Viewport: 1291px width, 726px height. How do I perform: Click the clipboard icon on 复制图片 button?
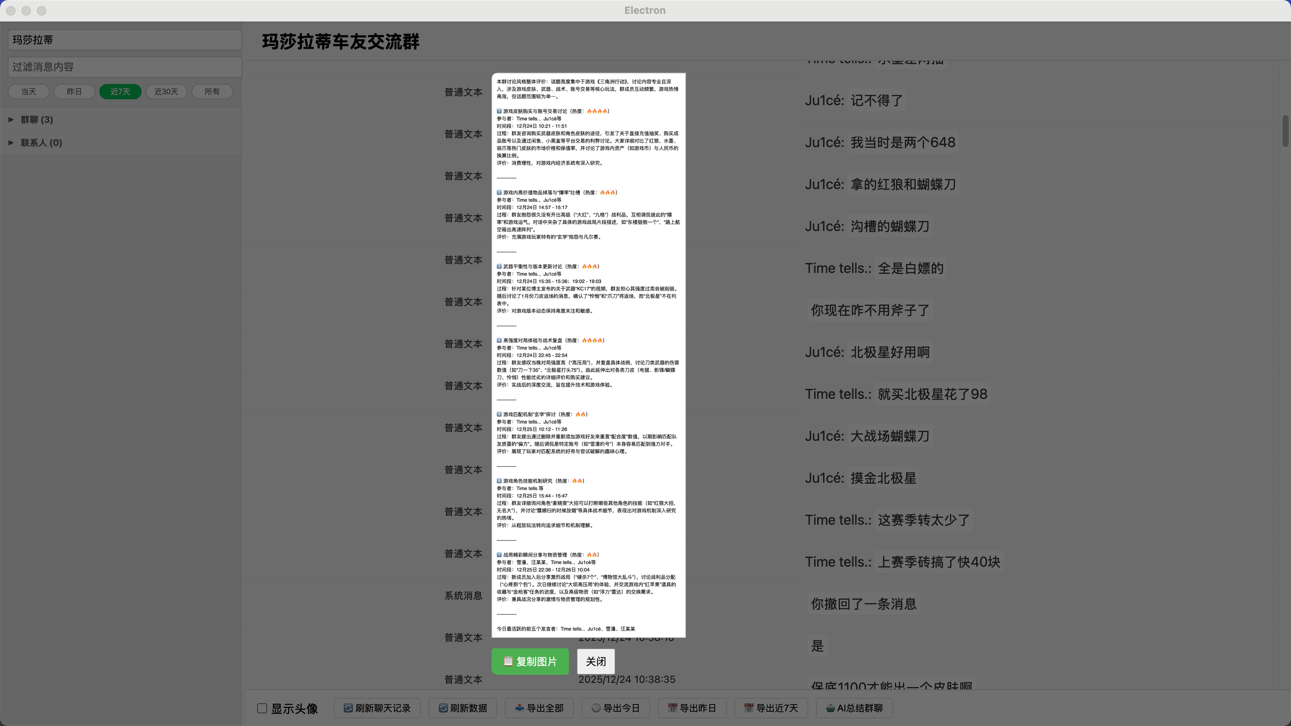[x=508, y=661]
